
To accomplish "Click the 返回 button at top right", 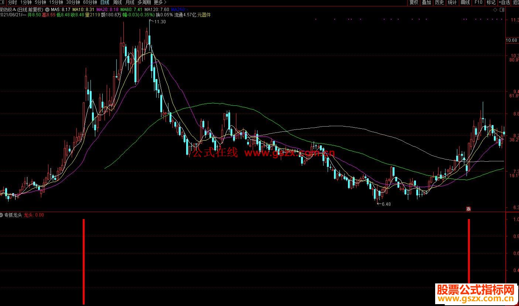I will click(516, 2).
